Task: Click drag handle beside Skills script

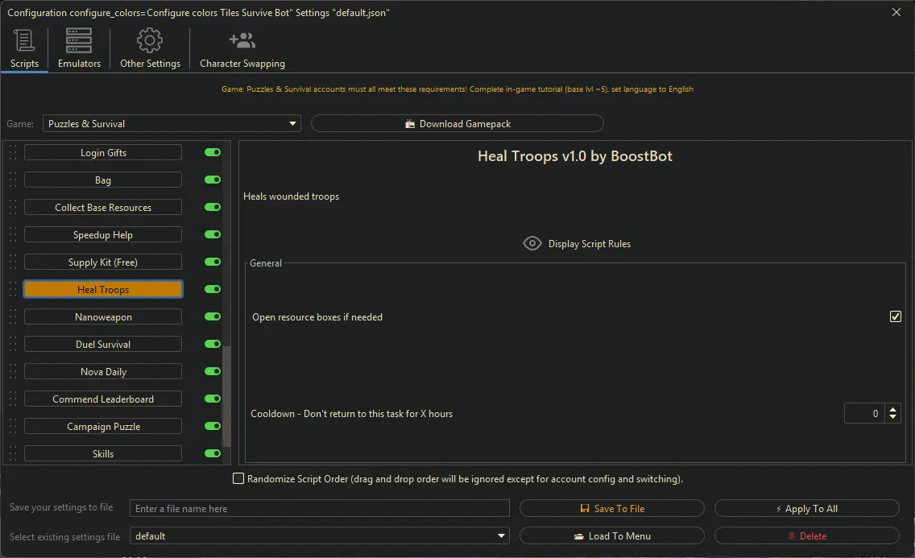Action: tap(12, 454)
